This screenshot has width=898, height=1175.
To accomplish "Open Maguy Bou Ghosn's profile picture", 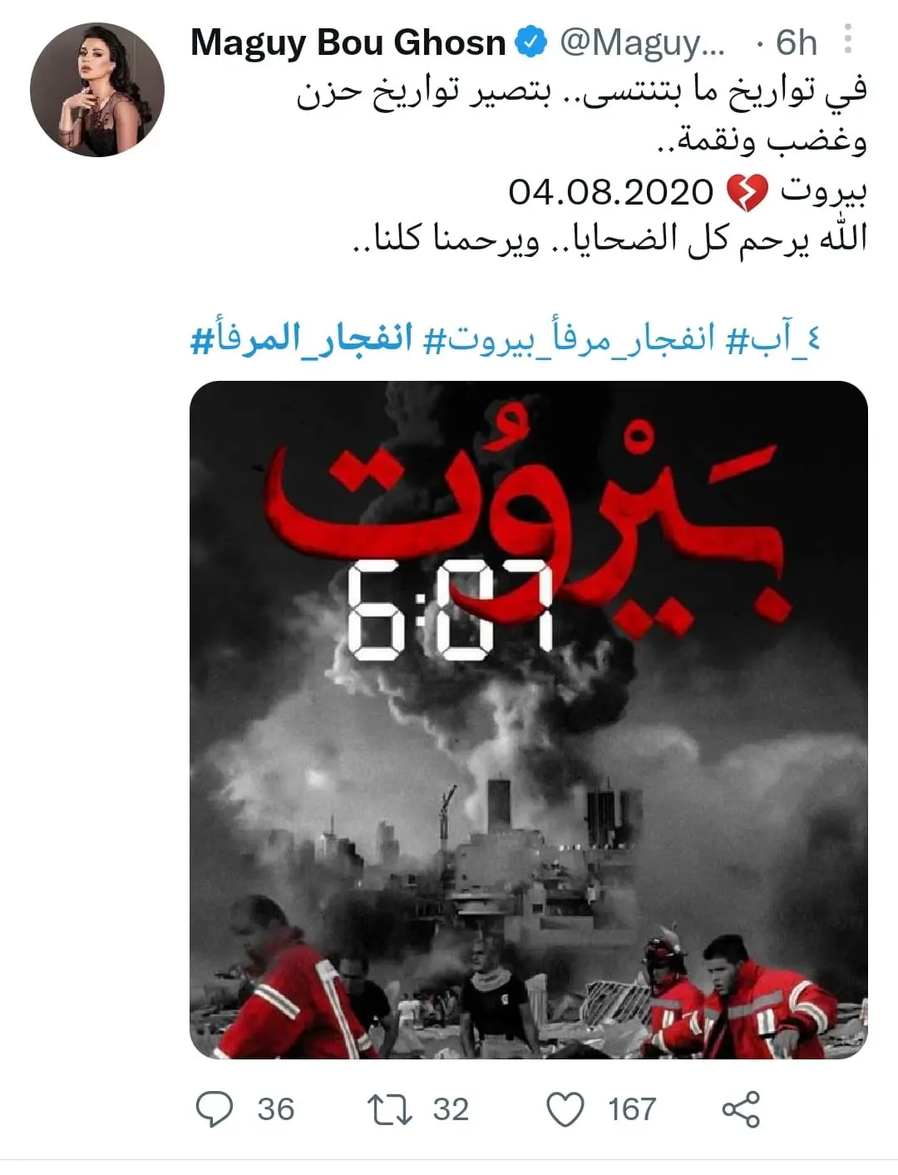I will click(x=97, y=89).
